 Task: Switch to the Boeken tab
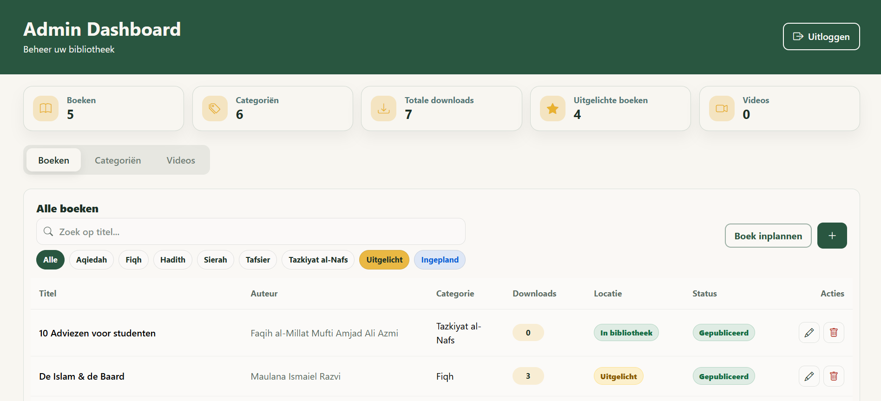click(x=53, y=160)
